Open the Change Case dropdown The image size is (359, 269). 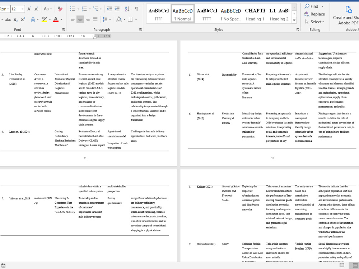(x=48, y=9)
